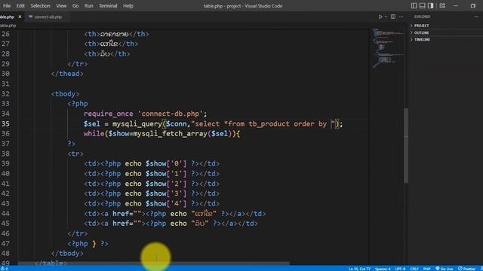
Task: Select language mode PHP in status bar
Action: (426, 269)
